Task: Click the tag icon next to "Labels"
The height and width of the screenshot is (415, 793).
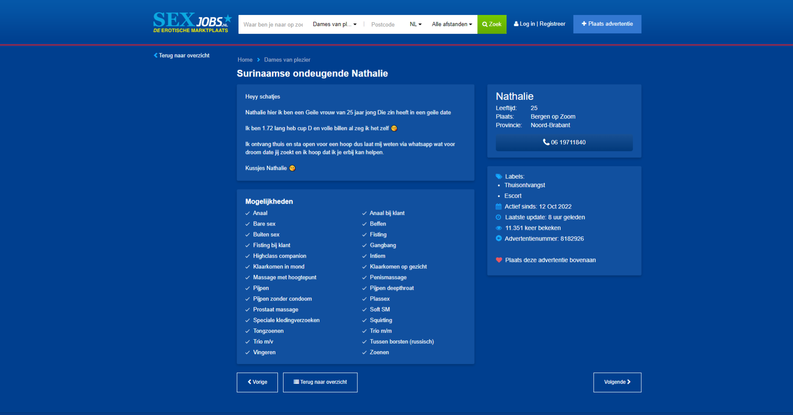Action: pyautogui.click(x=499, y=177)
